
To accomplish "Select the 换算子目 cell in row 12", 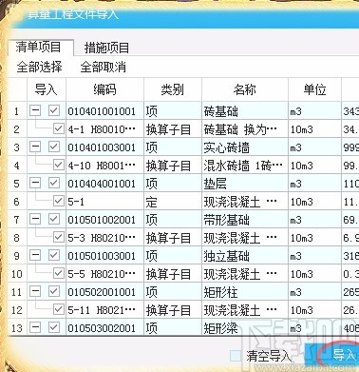I will (x=173, y=310).
